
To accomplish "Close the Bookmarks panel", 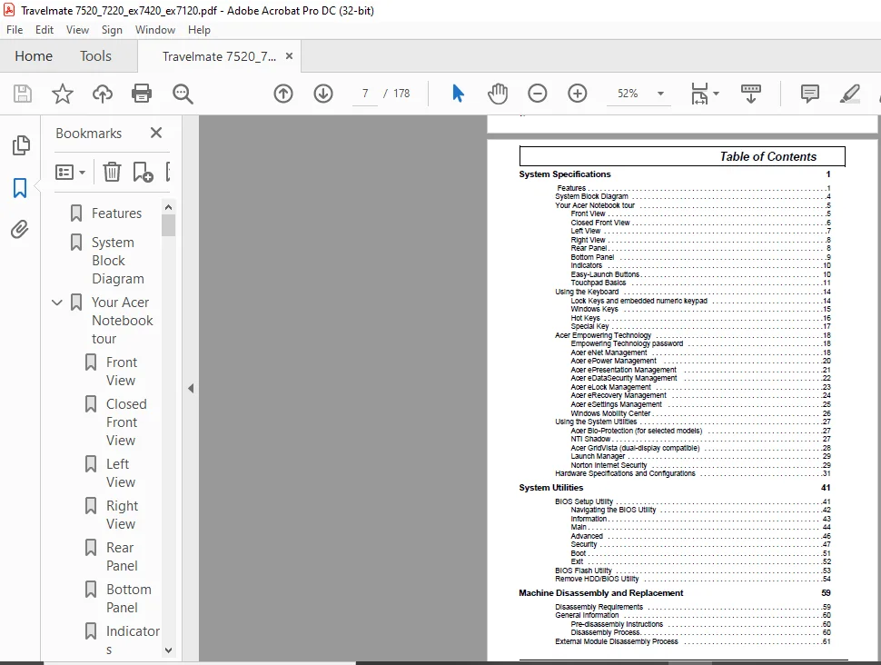I will (x=156, y=133).
